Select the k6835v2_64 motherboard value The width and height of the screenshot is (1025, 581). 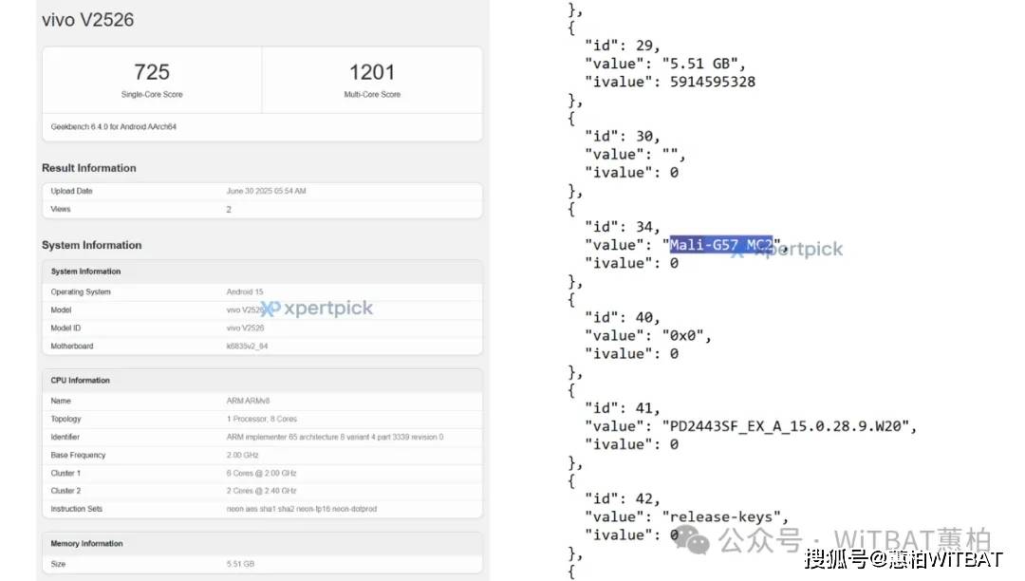[247, 347]
